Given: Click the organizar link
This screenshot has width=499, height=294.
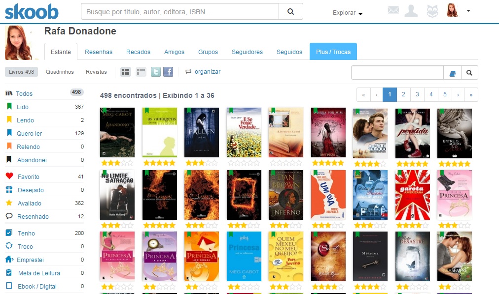Looking at the screenshot, I should click(207, 72).
